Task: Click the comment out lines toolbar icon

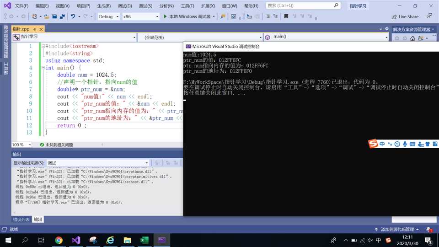Action: pyautogui.click(x=268, y=16)
